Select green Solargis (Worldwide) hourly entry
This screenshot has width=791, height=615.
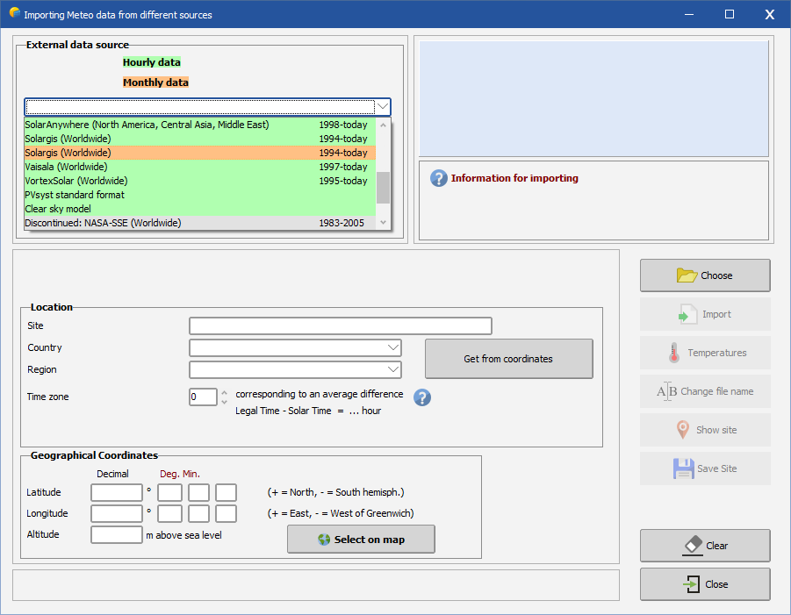click(x=200, y=139)
